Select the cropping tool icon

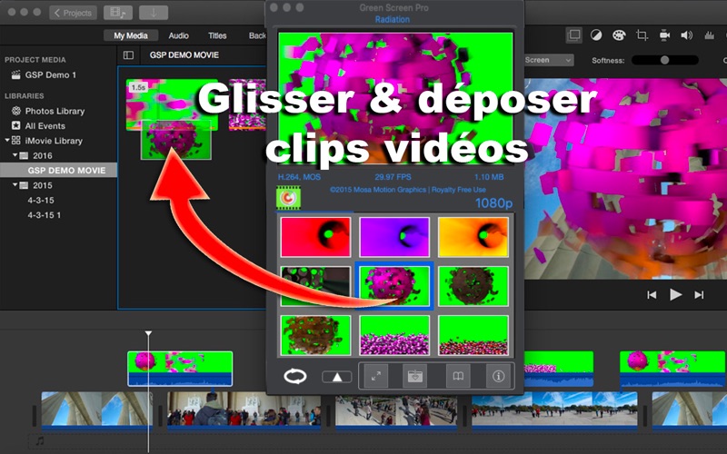[642, 35]
